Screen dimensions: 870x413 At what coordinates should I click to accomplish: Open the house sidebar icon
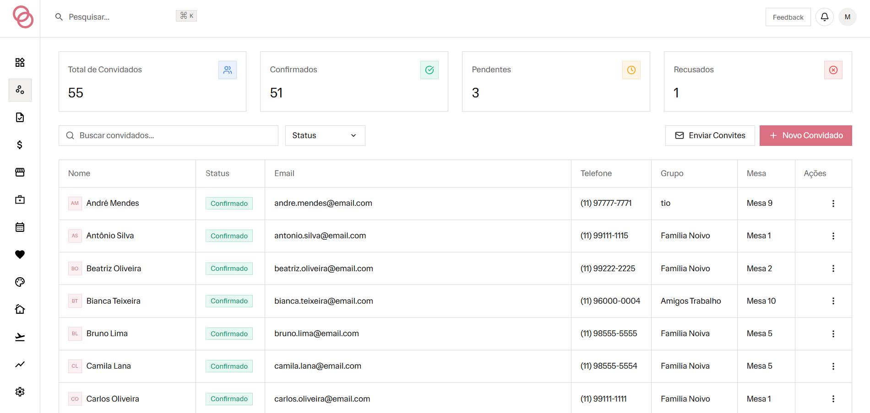20,309
